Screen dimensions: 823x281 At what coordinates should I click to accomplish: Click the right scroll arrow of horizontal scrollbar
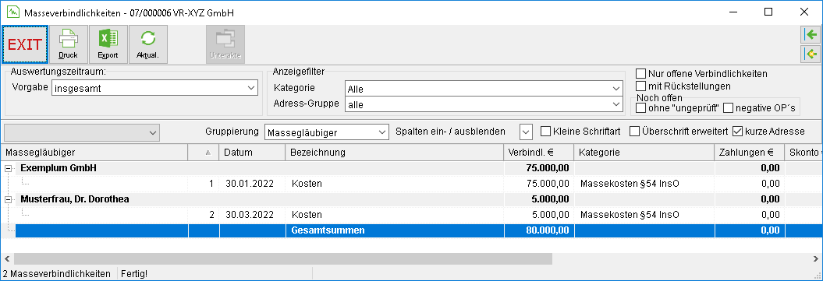tap(816, 258)
